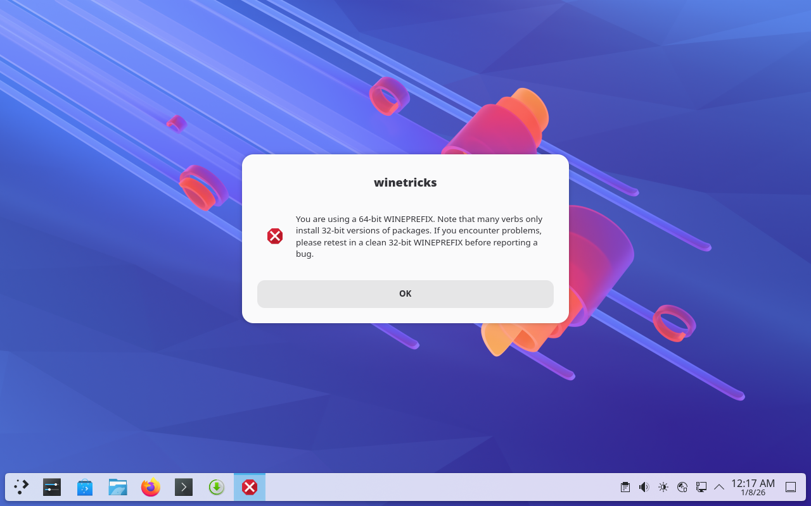Open the audio volume tray applet
811x506 pixels.
pos(644,487)
